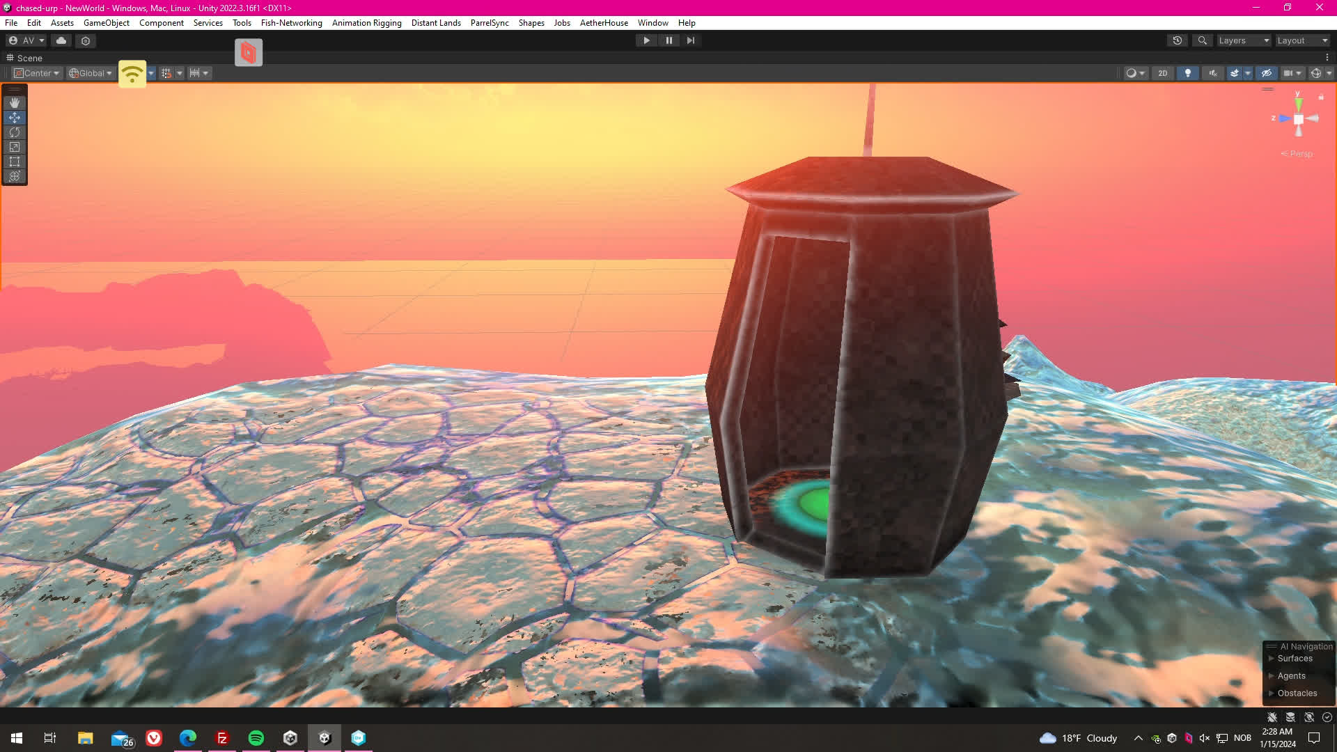Expand the Surfaces AI Navigation entry
The height and width of the screenshot is (752, 1337).
[x=1295, y=659]
